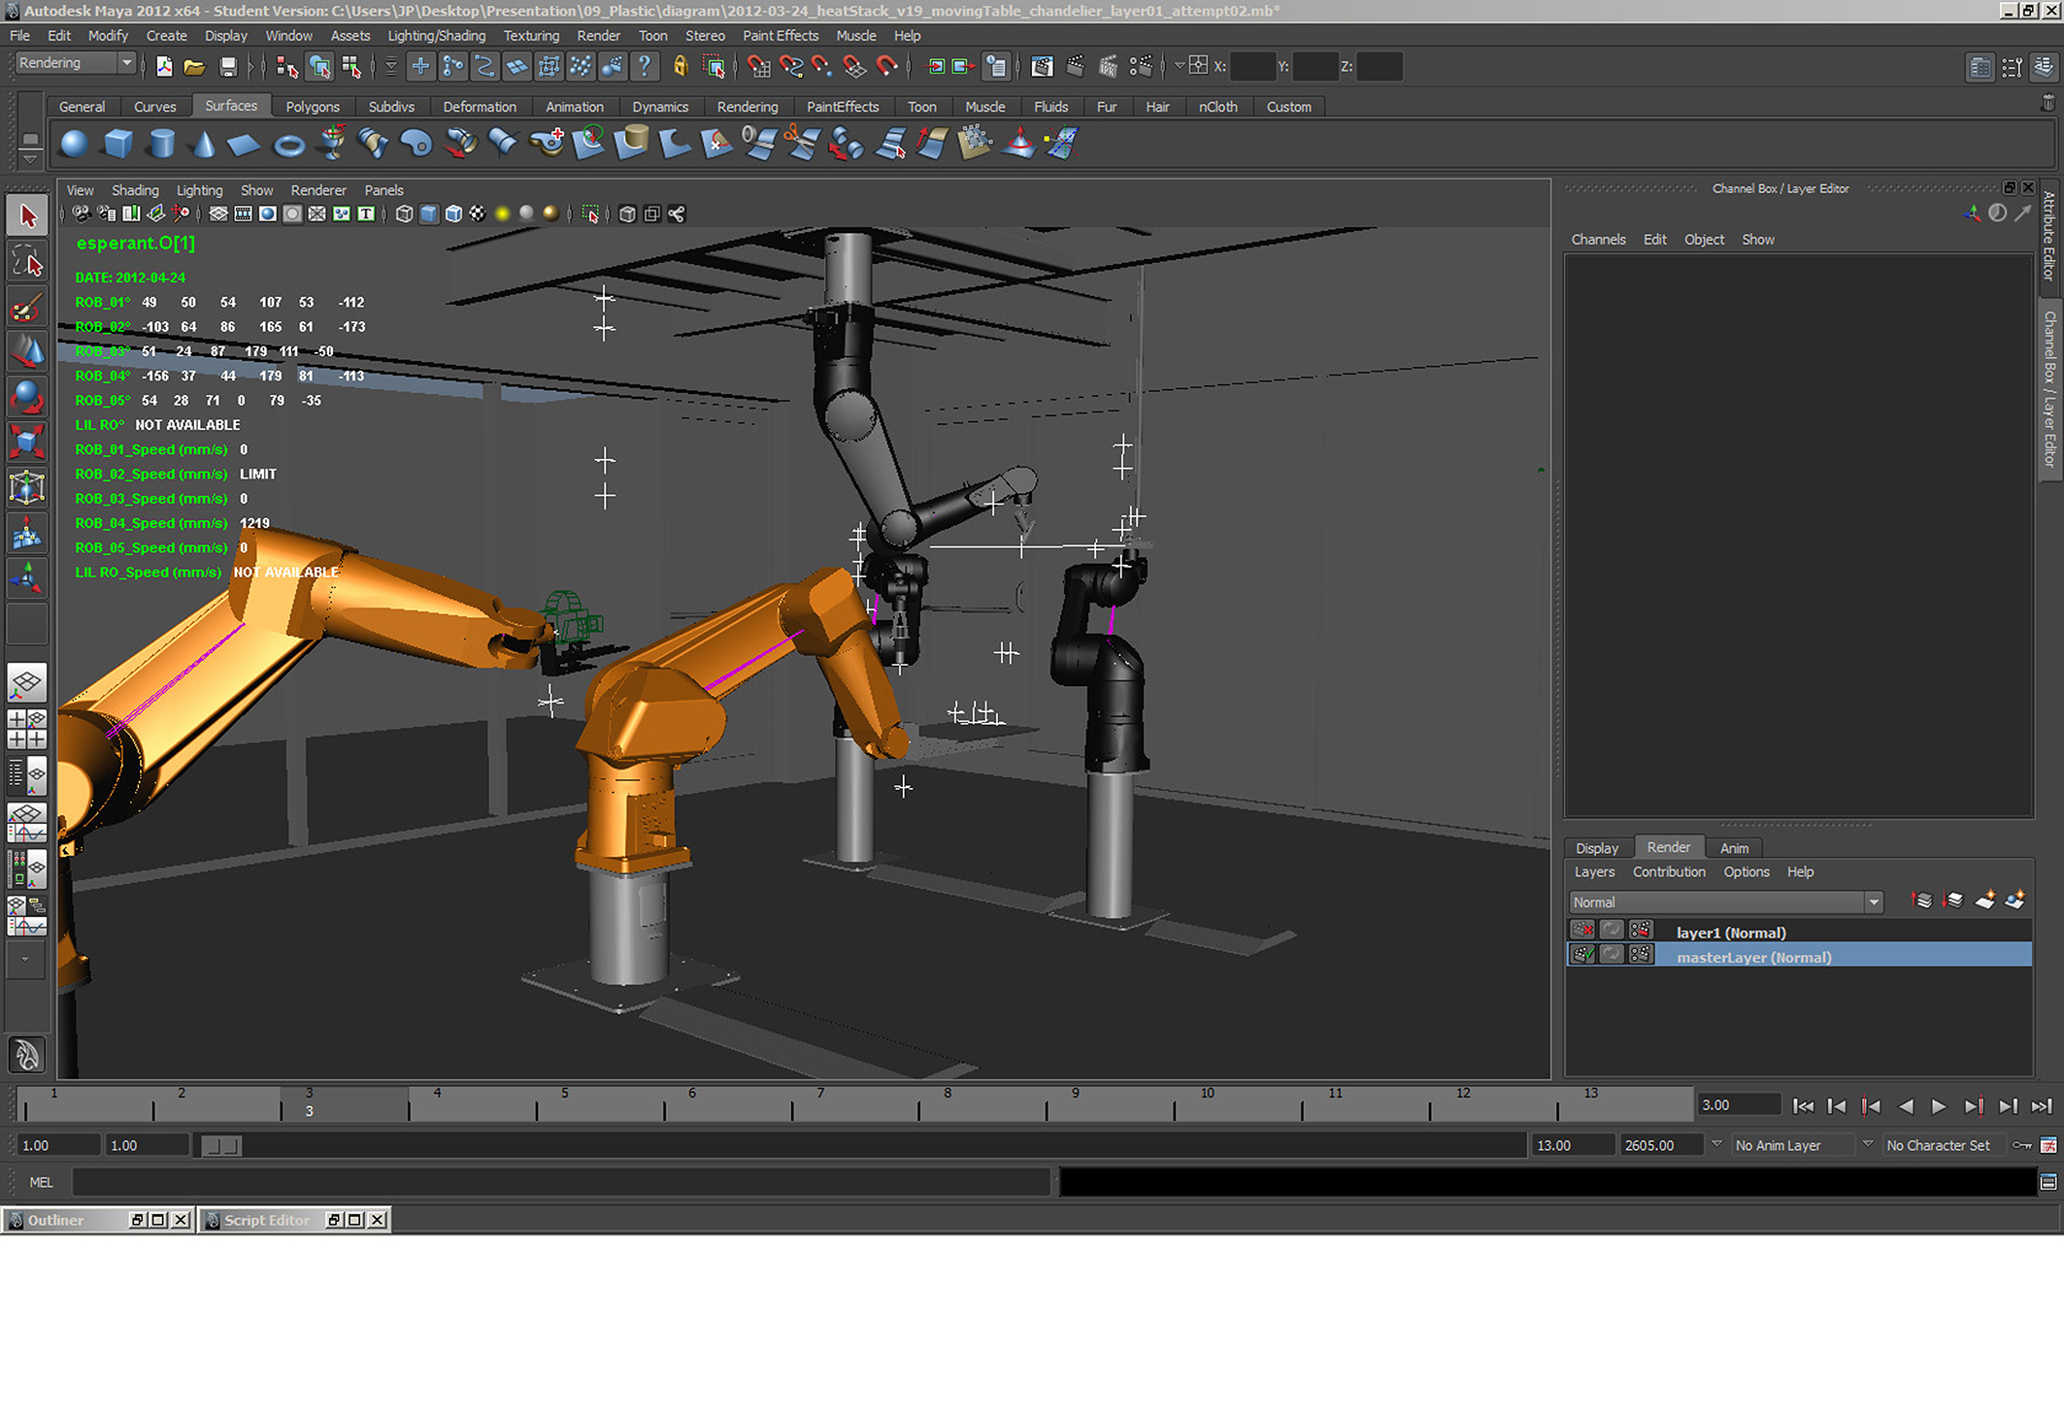Viewport: 2064px width, 1410px height.
Task: Choose the Lasso select tool
Action: click(x=27, y=261)
